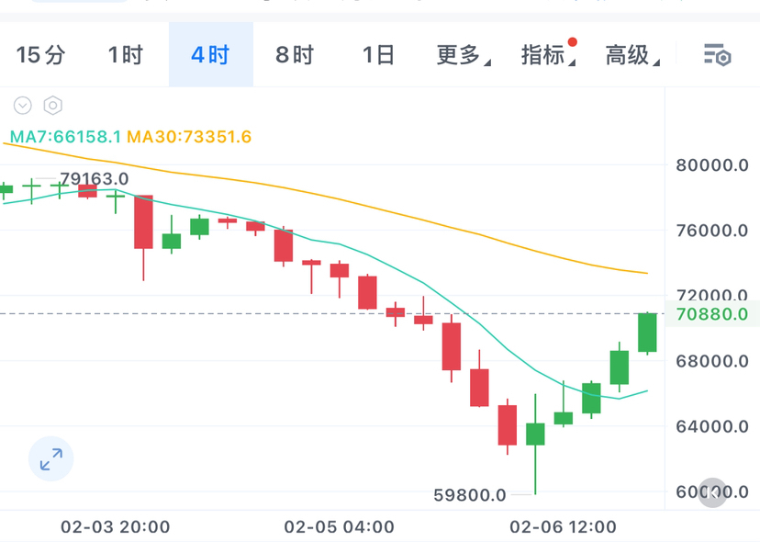
Task: Select the 15分 timeframe tab
Action: (41, 55)
